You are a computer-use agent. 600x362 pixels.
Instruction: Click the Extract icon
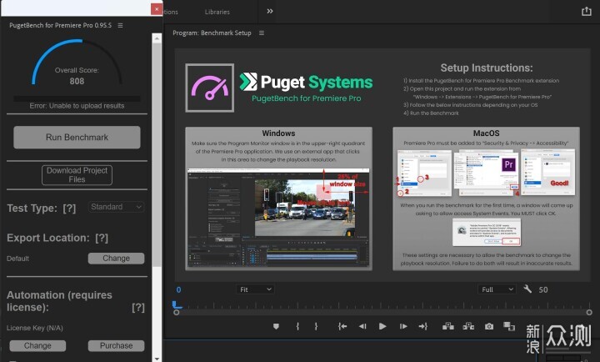[x=468, y=326]
